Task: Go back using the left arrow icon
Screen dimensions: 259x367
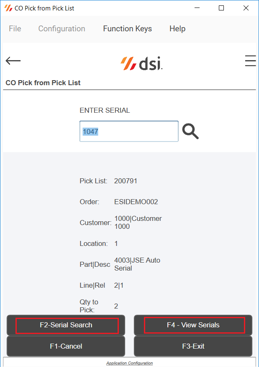Action: (13, 61)
